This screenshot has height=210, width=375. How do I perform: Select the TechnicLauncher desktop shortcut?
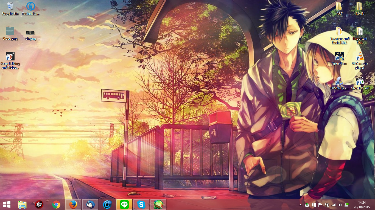[30, 9]
